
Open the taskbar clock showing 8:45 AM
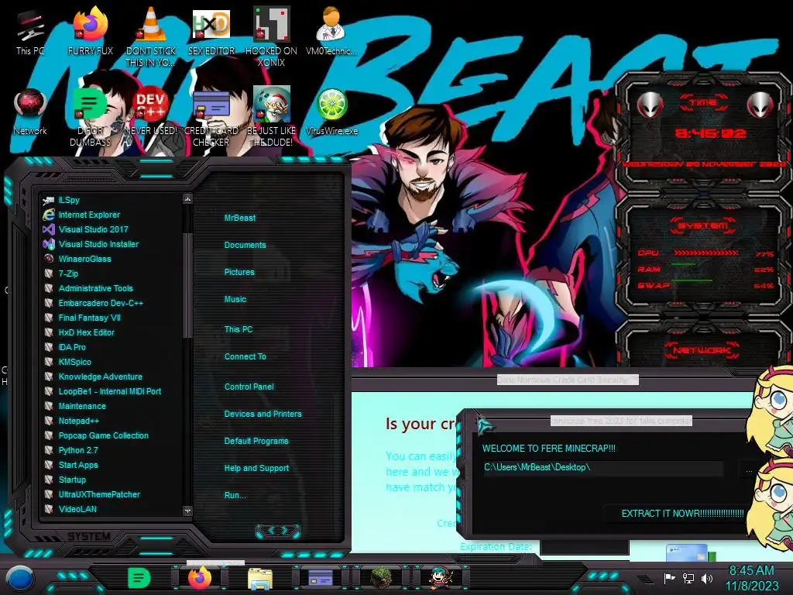click(x=752, y=578)
